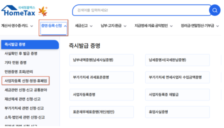This screenshot has width=224, height=128.
Task: Expand chevron next to 계산서·영수증·카드
Action: pos(32,26)
